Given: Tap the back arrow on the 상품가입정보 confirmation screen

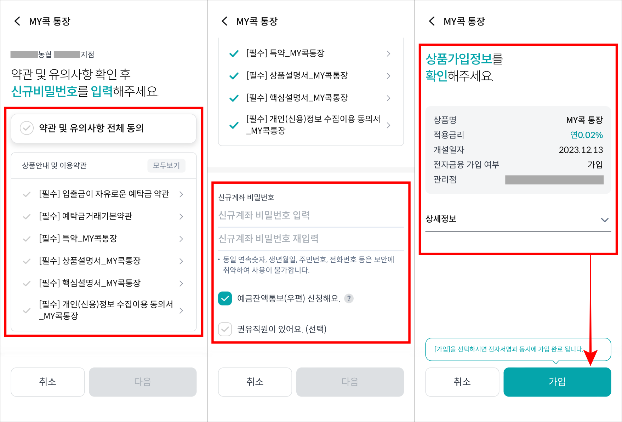Looking at the screenshot, I should tap(431, 22).
